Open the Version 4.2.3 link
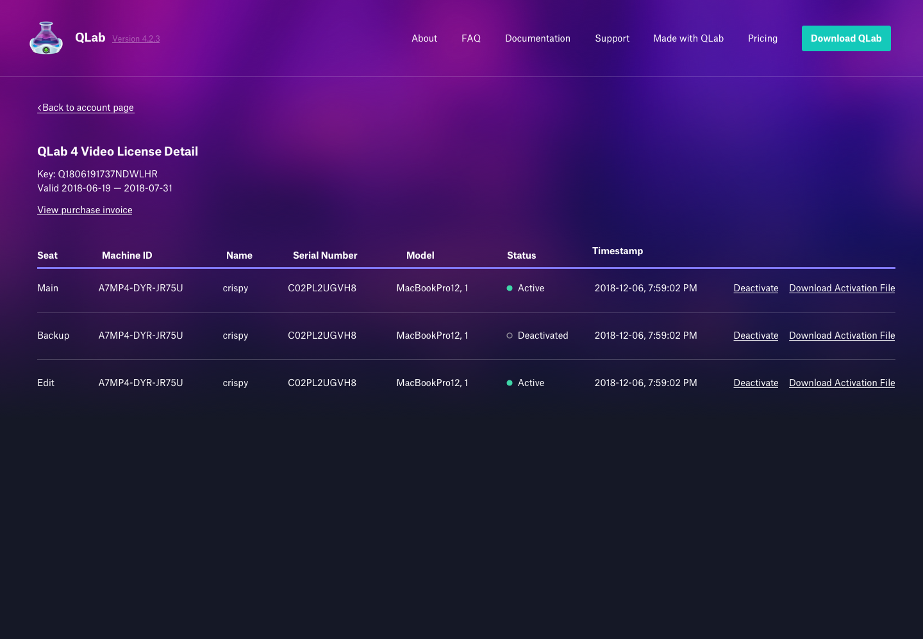This screenshot has width=923, height=639. [136, 39]
